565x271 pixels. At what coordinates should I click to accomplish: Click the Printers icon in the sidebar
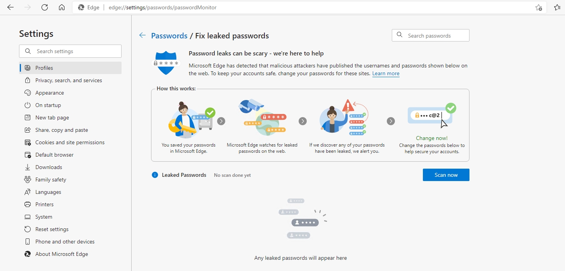pos(27,204)
